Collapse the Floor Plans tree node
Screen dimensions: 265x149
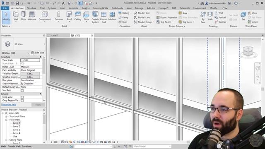point(6,120)
